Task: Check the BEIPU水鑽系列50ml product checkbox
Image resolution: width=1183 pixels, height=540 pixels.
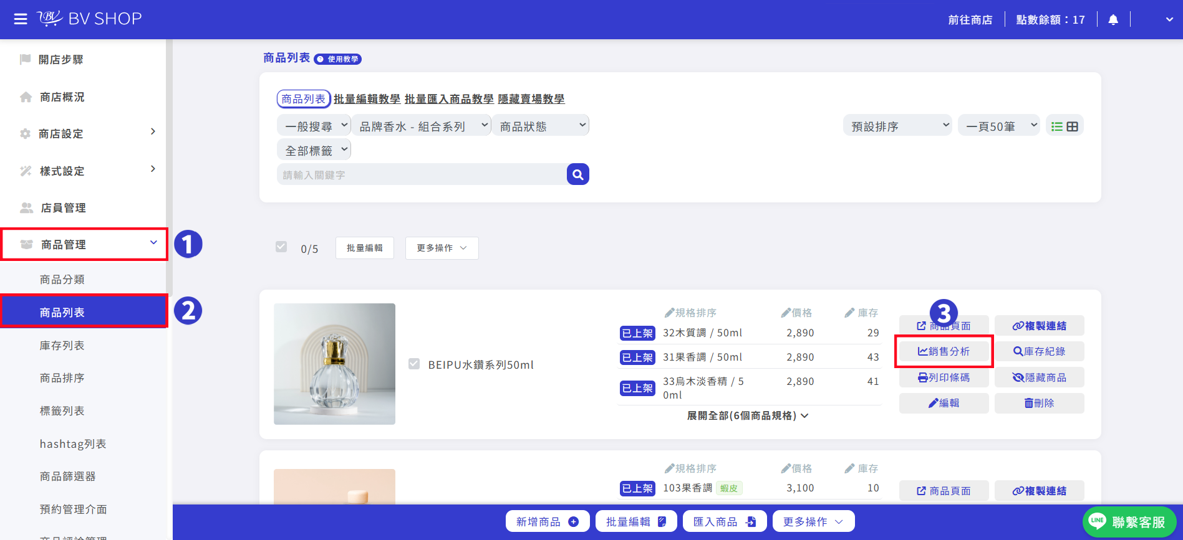Action: 414,364
